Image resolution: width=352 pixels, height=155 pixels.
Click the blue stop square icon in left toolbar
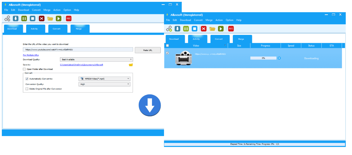32,18
